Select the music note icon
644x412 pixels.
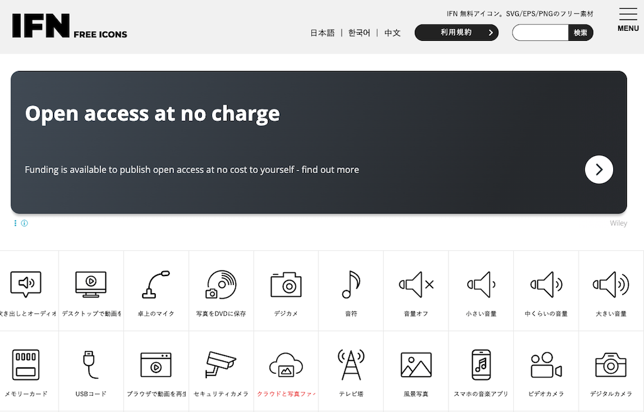(351, 285)
